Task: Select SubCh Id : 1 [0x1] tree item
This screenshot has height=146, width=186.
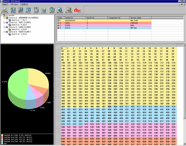Action: coord(19,20)
